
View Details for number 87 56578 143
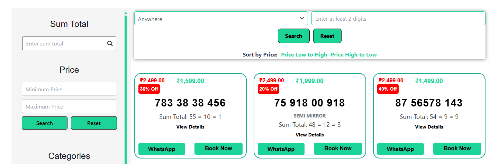pos(429,127)
